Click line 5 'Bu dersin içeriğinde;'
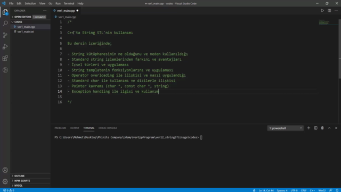Screen dimensions: 341x192 (x=90, y=43)
